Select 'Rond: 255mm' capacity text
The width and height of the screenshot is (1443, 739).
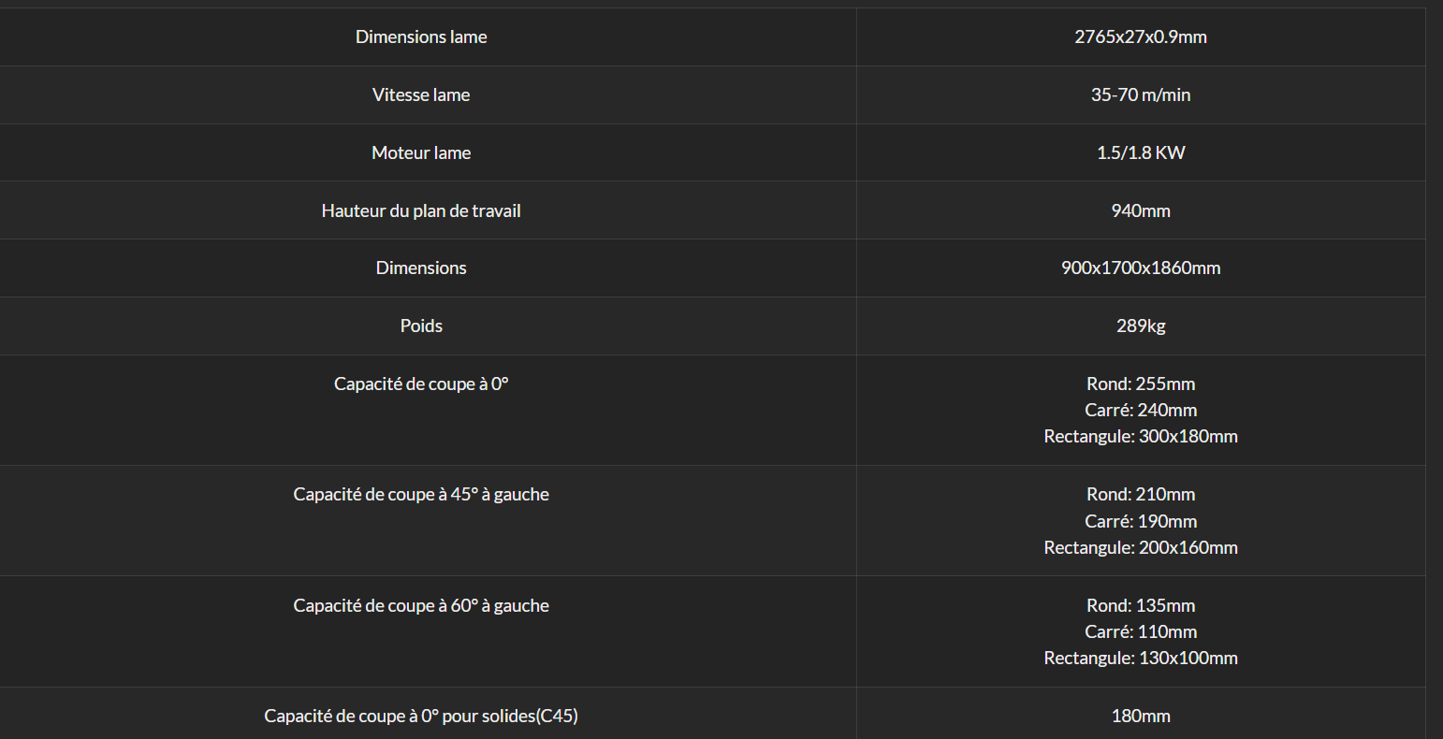[x=1141, y=384]
